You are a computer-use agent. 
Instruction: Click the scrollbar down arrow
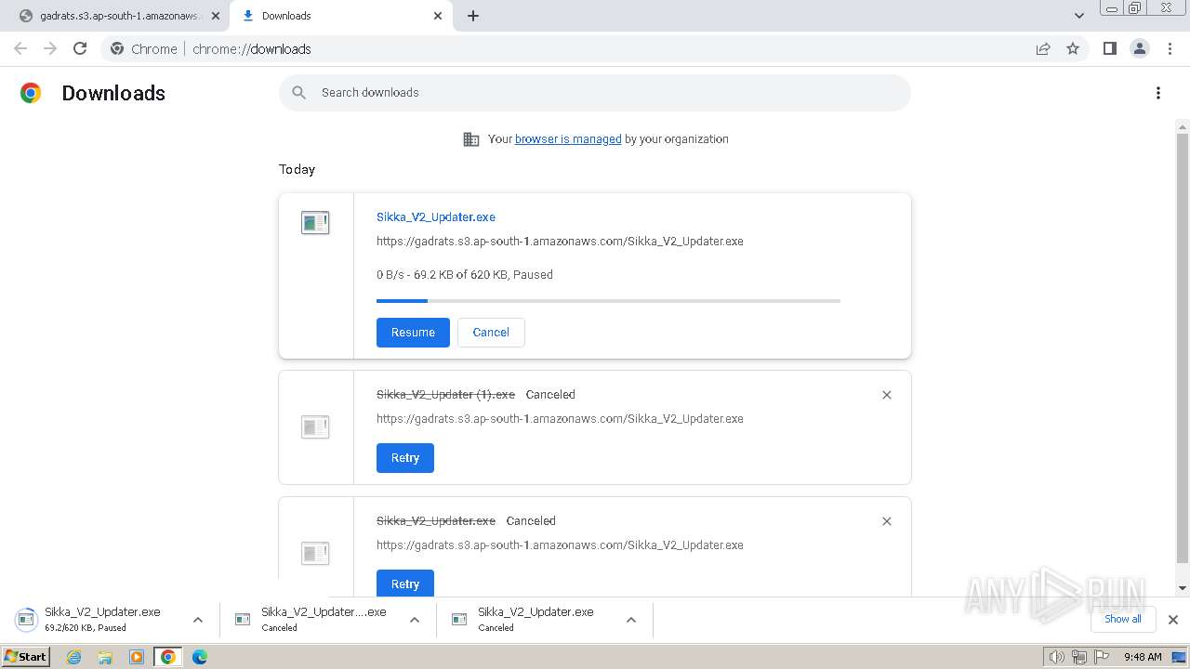(1183, 588)
